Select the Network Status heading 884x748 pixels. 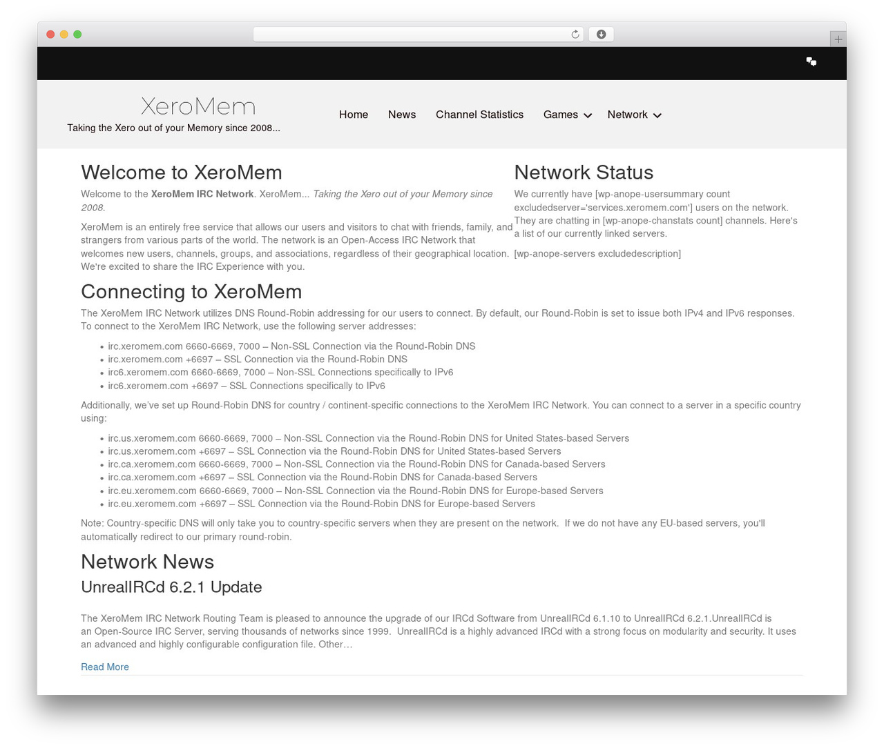point(584,173)
